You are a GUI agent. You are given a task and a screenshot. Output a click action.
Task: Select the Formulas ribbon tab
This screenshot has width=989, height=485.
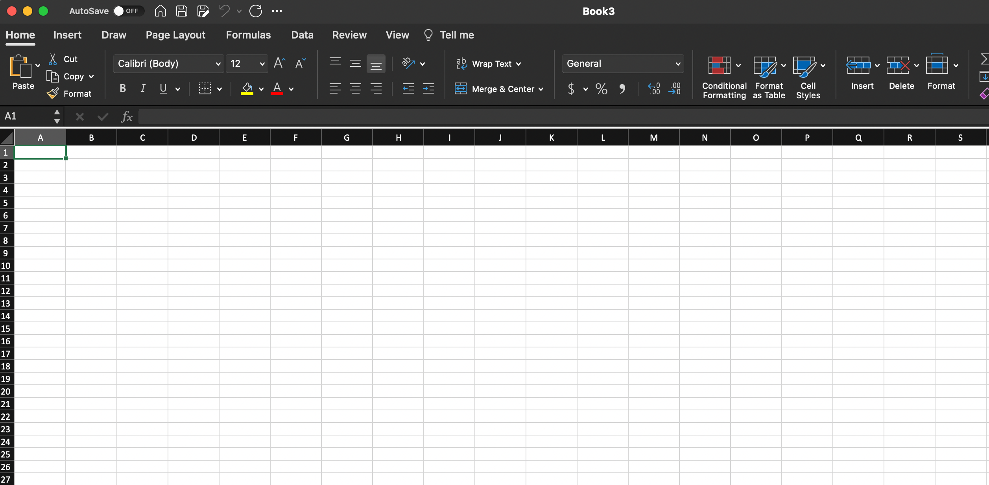click(249, 35)
